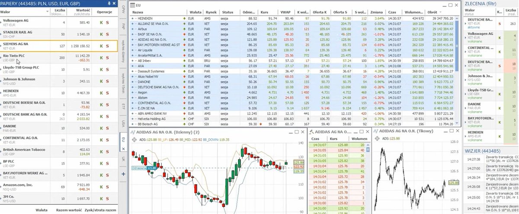Sell Volkswagen AG with the S button

click(x=108, y=22)
